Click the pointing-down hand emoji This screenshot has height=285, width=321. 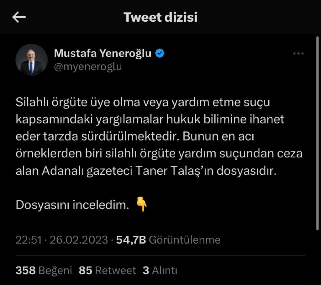pos(142,205)
